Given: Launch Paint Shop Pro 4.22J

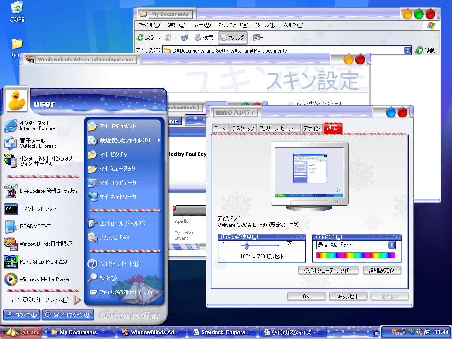Looking at the screenshot, I should click(x=36, y=262).
